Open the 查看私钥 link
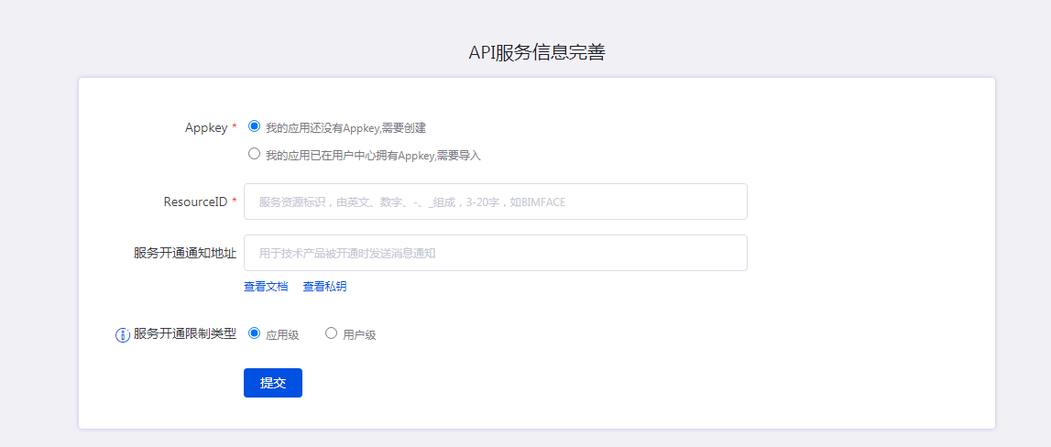1051x447 pixels. click(324, 287)
